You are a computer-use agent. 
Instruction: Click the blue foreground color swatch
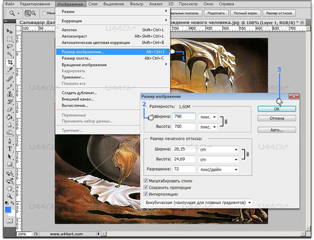(x=8, y=210)
